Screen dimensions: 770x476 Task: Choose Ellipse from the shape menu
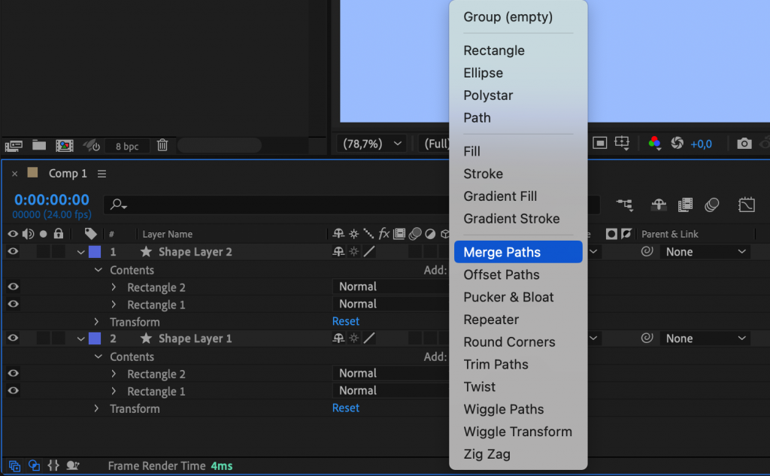coord(482,73)
